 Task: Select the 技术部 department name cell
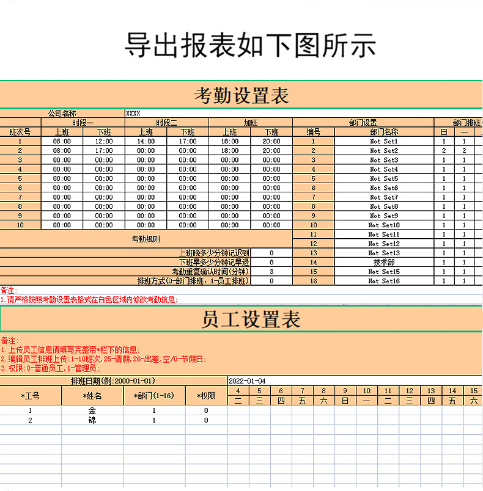[x=384, y=263]
